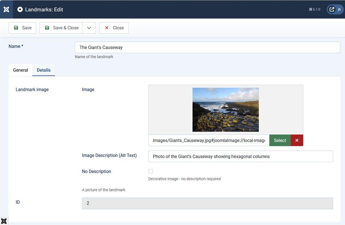Select the Details tab

(44, 70)
